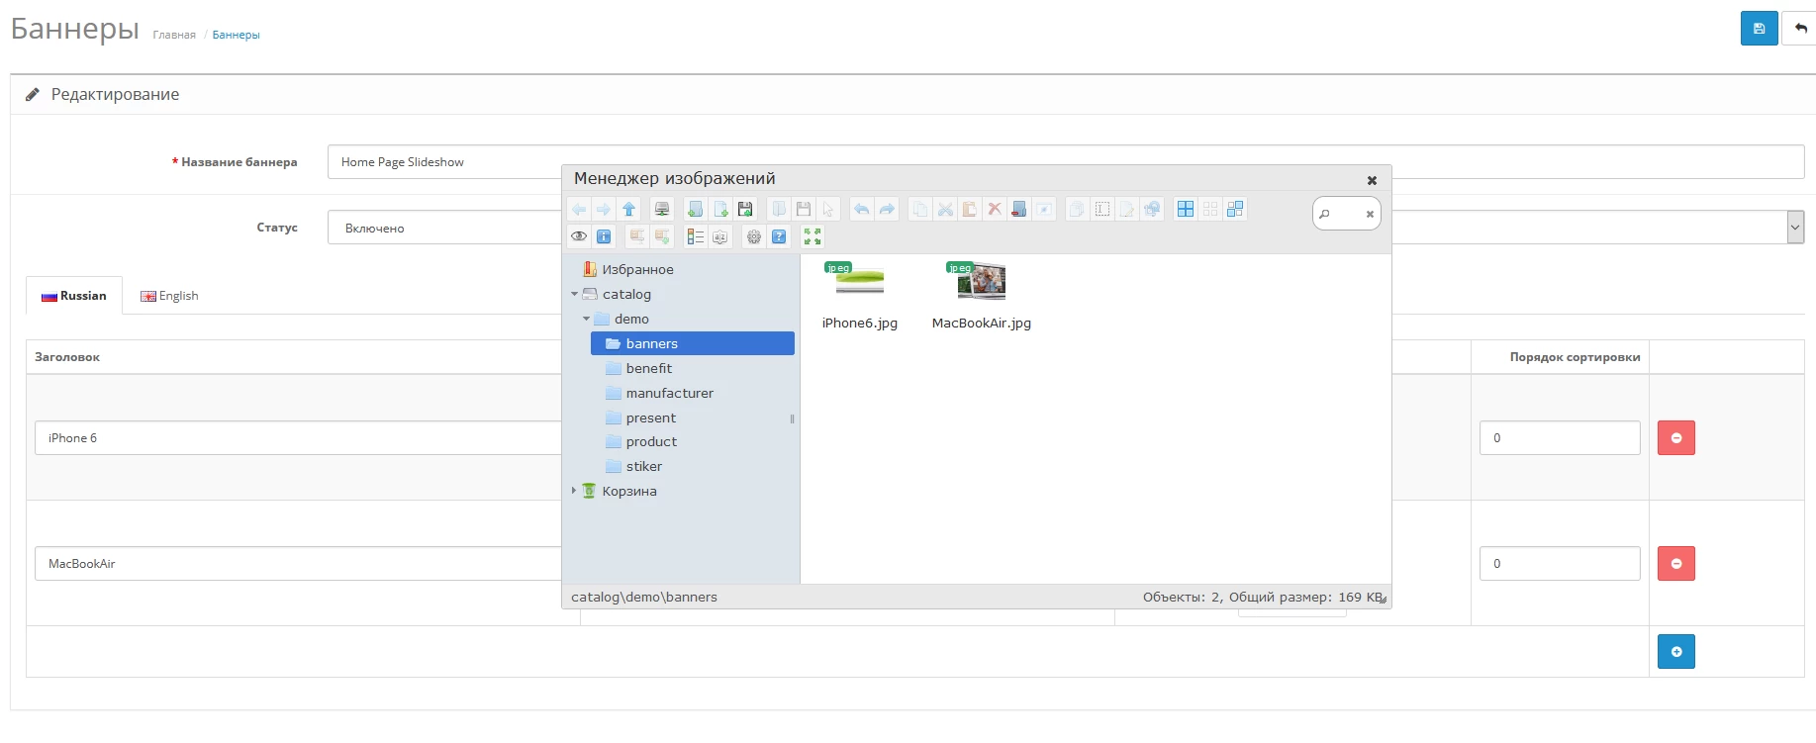Close the Менеджер изображений dialog
The height and width of the screenshot is (743, 1816).
1372,180
